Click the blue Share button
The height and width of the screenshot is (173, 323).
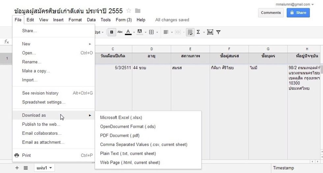298,13
